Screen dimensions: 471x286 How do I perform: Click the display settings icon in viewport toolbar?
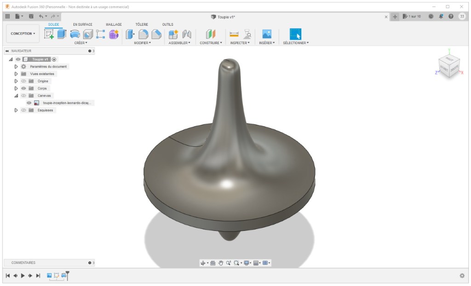coord(246,263)
